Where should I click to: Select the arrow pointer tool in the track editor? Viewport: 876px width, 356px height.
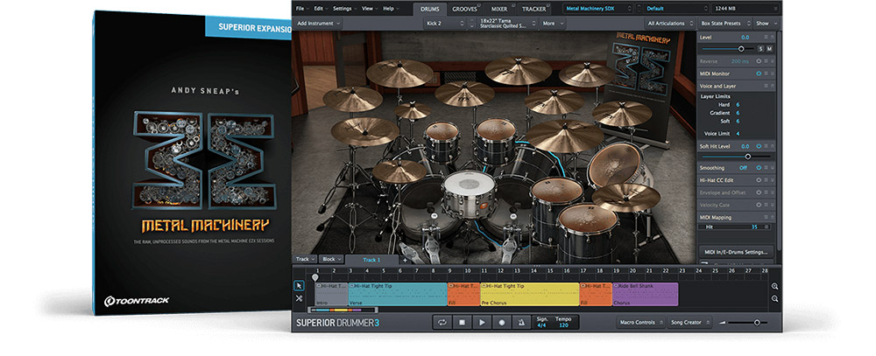point(299,286)
